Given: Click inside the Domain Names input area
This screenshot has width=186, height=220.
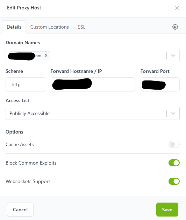Looking at the screenshot, I should pos(107,55).
